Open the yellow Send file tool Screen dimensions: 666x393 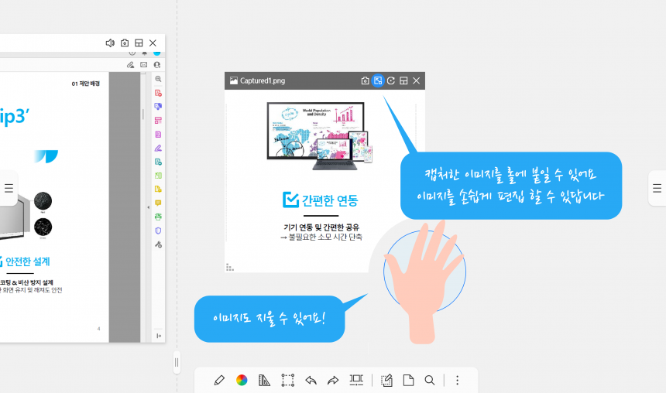click(158, 190)
